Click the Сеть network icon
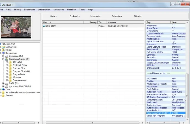Screen dimensions: 190x124 (3, 89)
